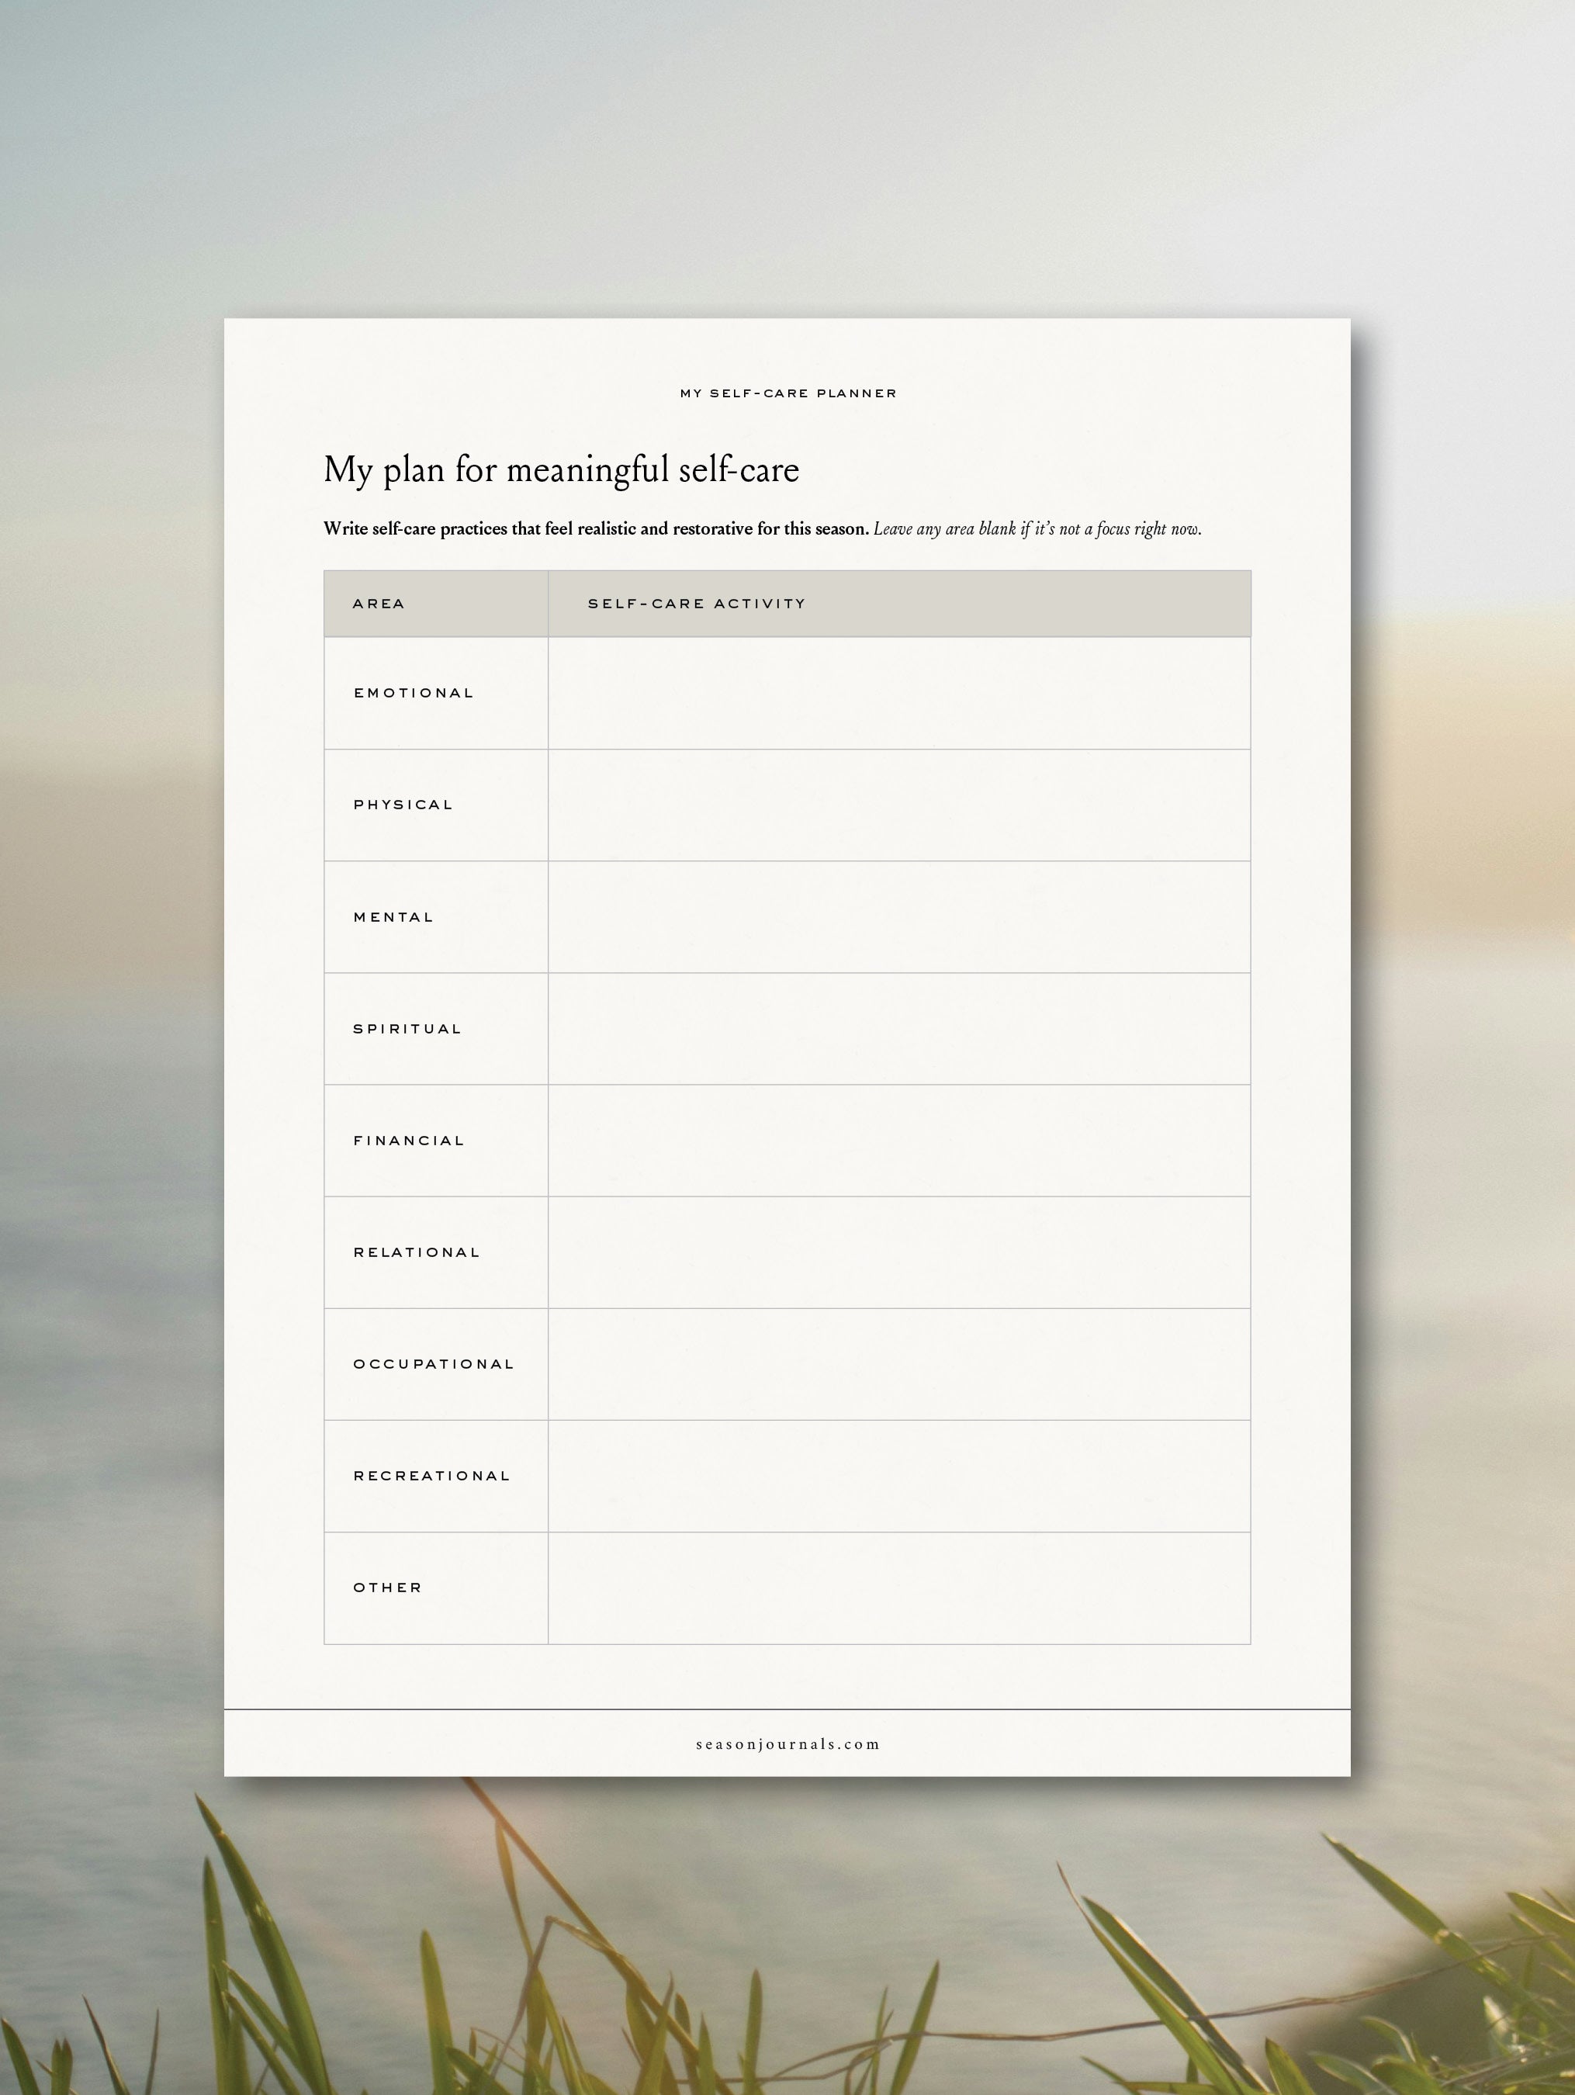Click the Mental self-care activity cell
Viewport: 1575px width, 2095px height.
(x=898, y=916)
